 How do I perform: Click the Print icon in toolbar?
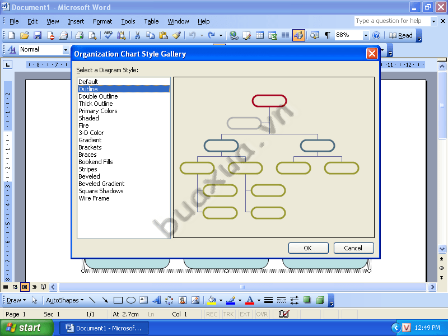[x=79, y=35]
